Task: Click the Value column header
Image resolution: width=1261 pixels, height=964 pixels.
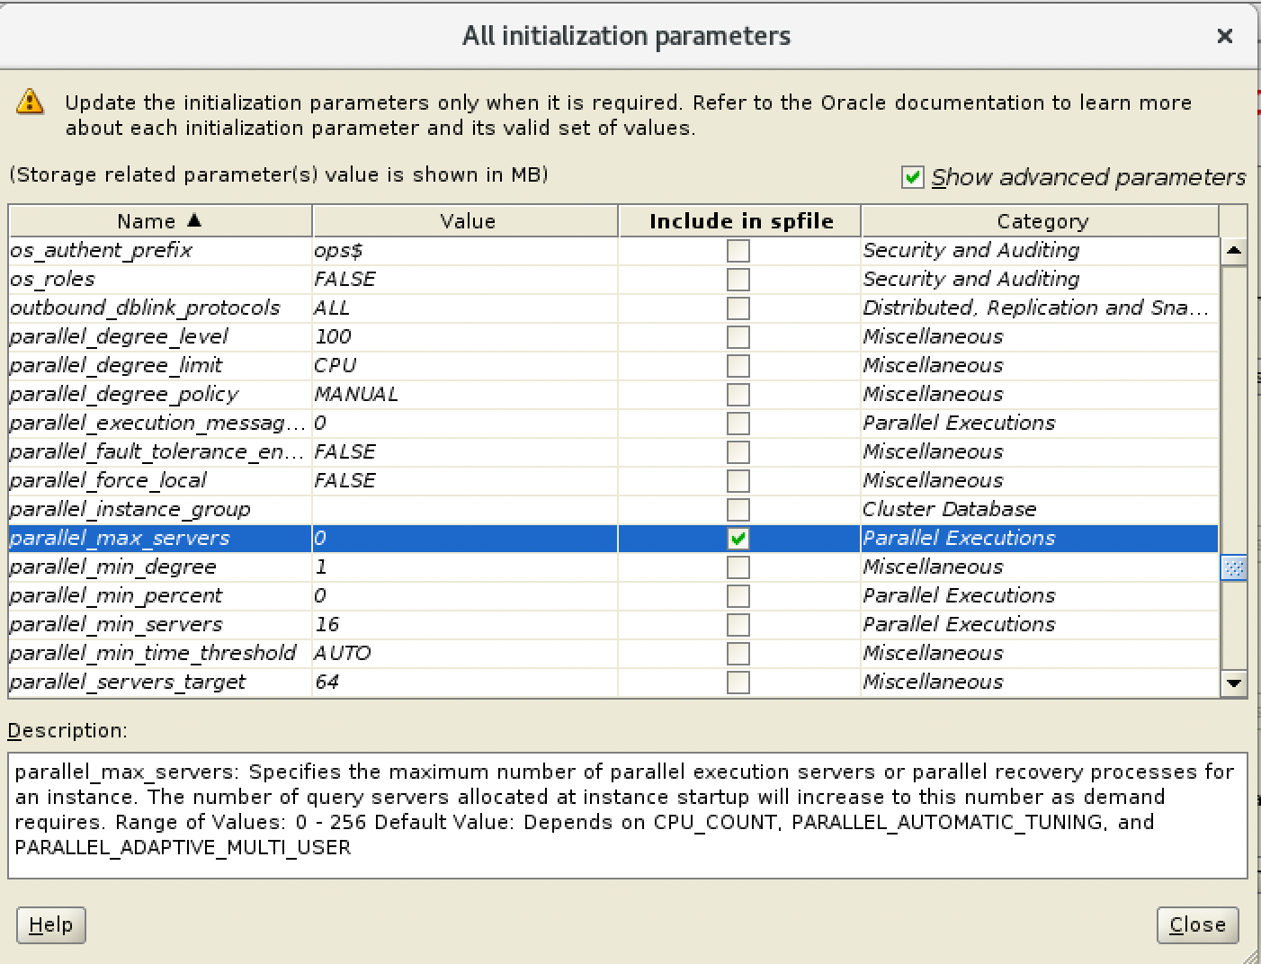Action: pos(466,221)
